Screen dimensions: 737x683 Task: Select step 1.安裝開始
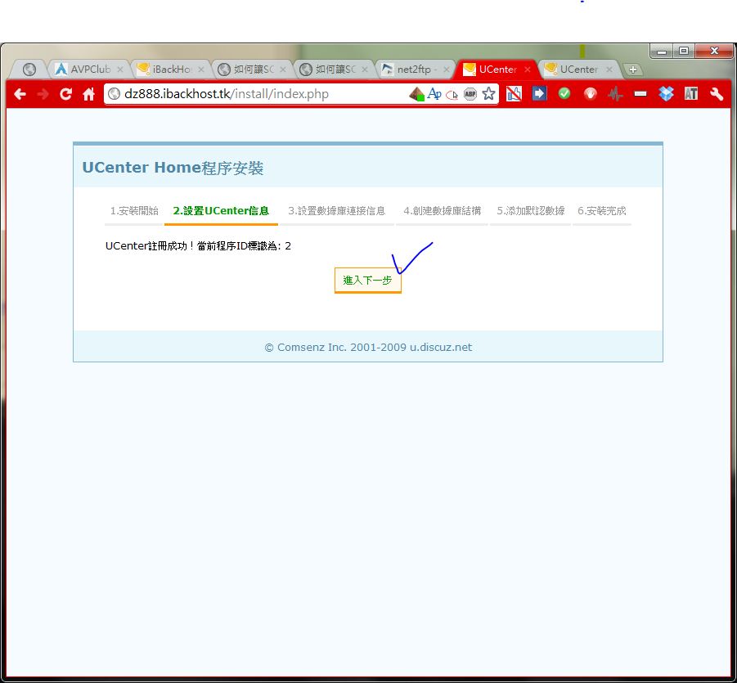point(134,211)
